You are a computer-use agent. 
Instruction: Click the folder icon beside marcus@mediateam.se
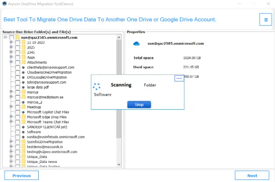23,97
